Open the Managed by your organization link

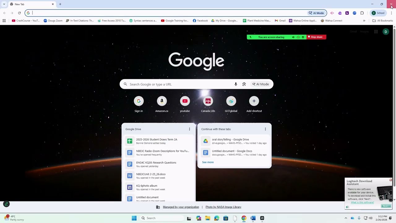pos(181,207)
